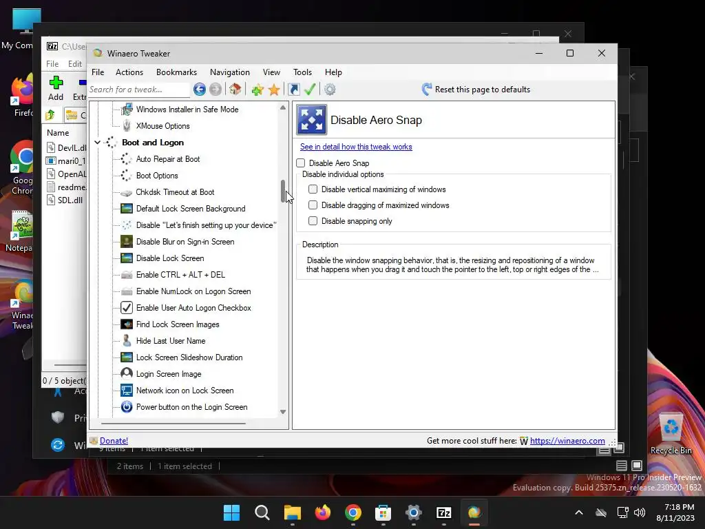Click the export shortcut arrow toolbar icon
Image resolution: width=705 pixels, height=529 pixels.
tap(293, 90)
